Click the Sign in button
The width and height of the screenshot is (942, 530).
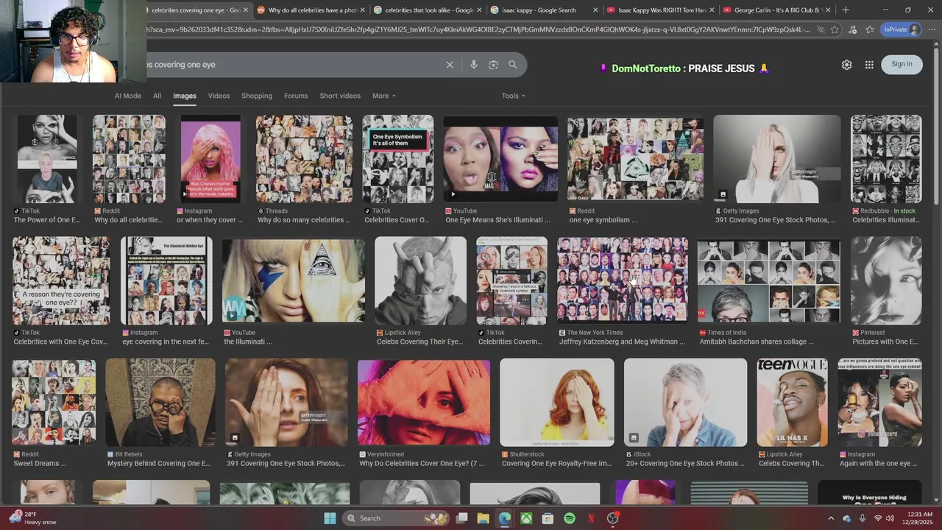(902, 64)
